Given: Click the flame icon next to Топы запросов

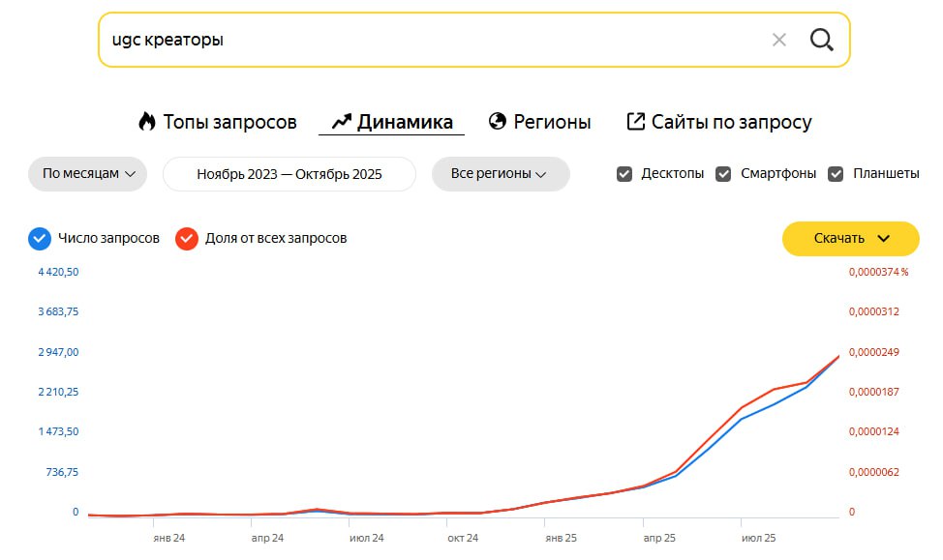Looking at the screenshot, I should pos(147,121).
